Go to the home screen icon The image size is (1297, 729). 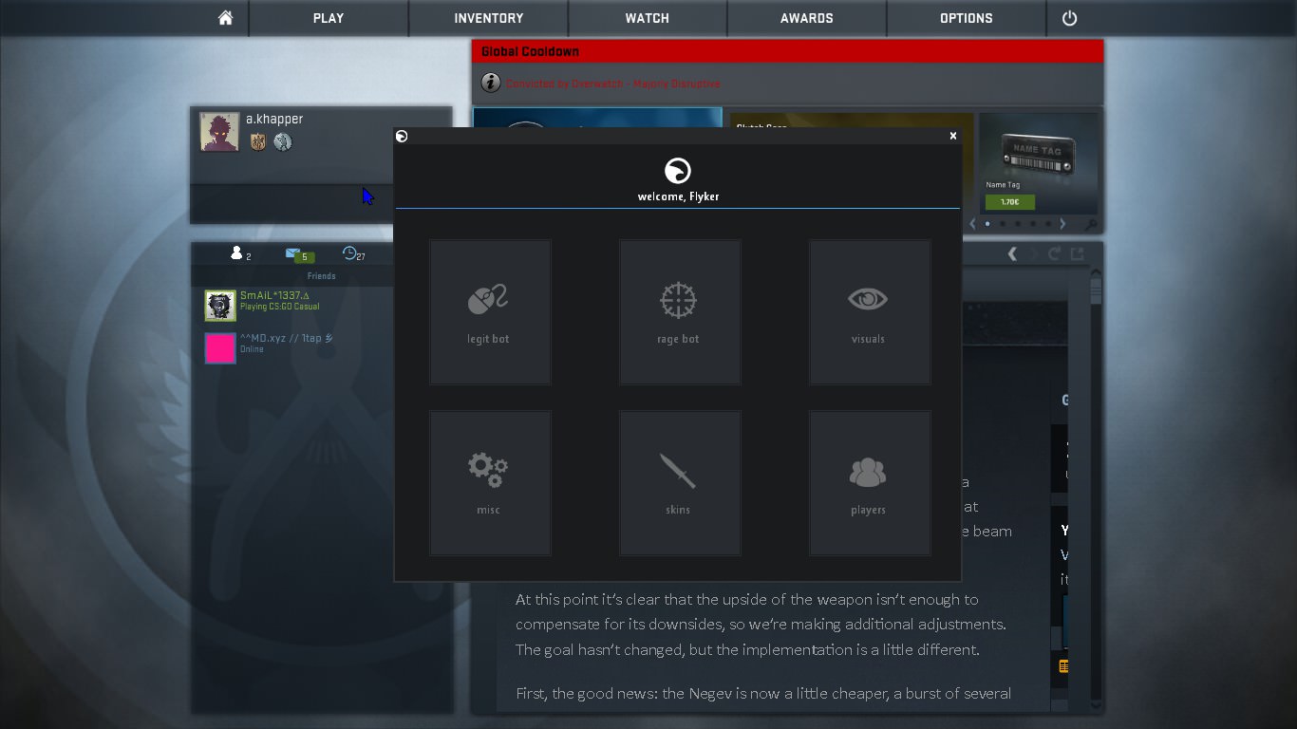tap(225, 18)
